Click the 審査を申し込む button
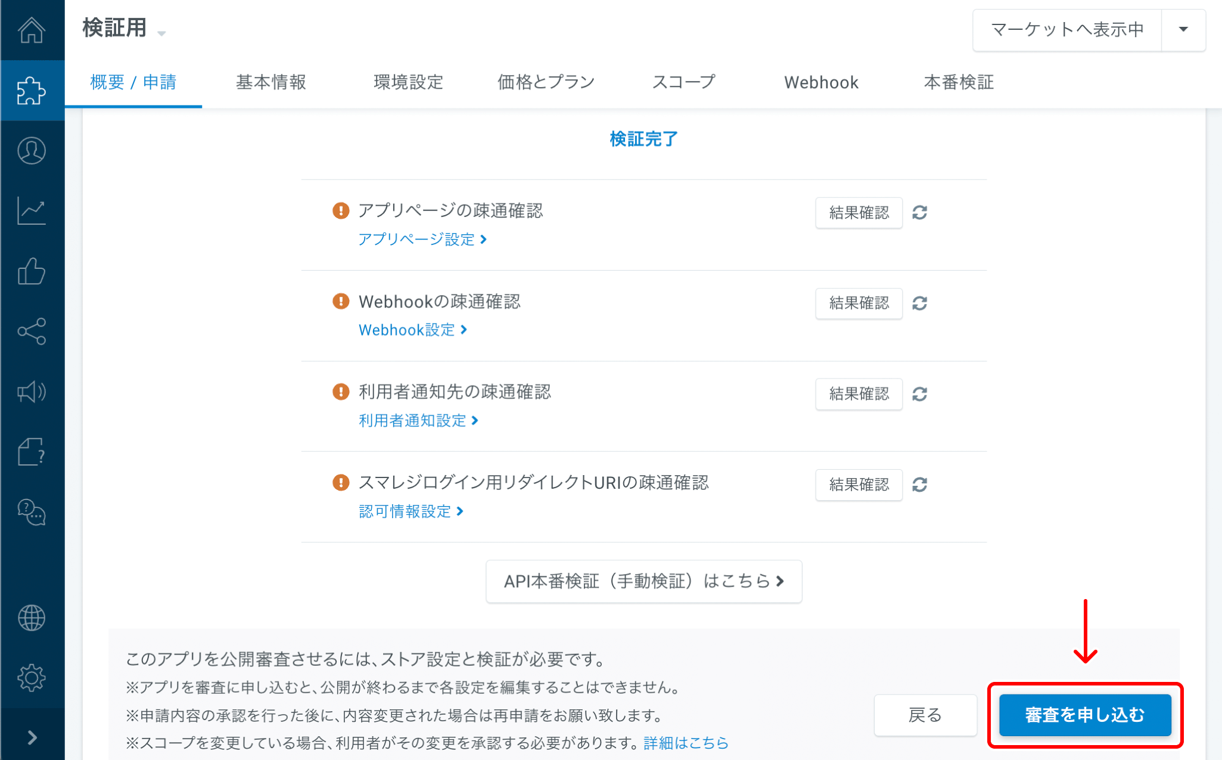Image resolution: width=1222 pixels, height=760 pixels. pyautogui.click(x=1084, y=715)
